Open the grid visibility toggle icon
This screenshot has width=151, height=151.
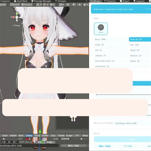coord(38,5)
